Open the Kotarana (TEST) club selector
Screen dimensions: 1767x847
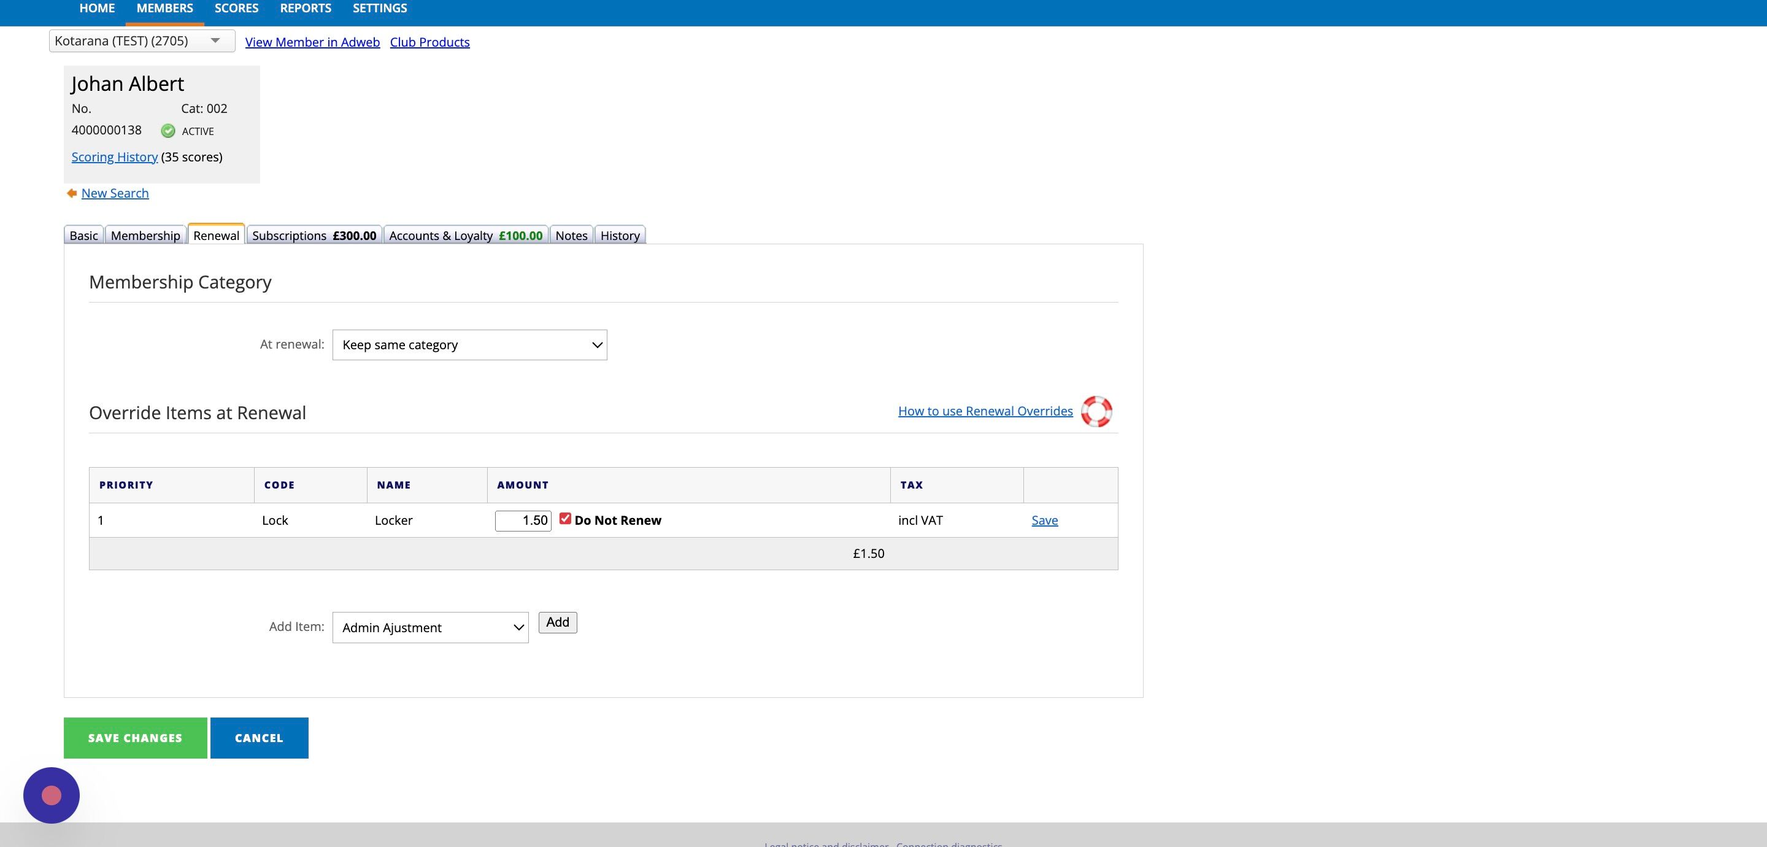pos(142,41)
